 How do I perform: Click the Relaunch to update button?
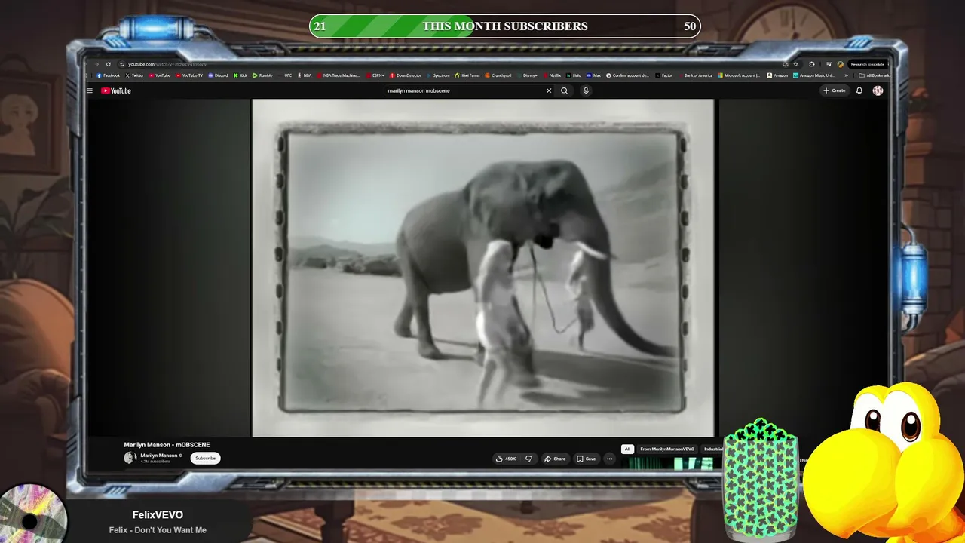[x=868, y=64]
